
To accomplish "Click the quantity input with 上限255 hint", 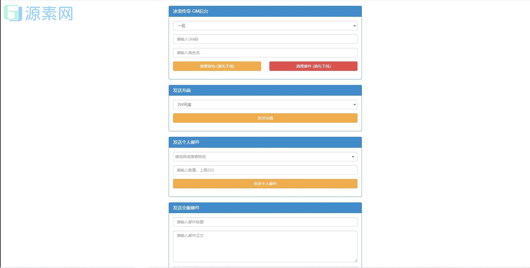I will coord(265,170).
